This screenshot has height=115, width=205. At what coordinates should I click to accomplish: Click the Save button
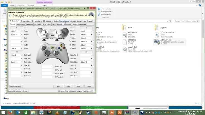click(89, 86)
